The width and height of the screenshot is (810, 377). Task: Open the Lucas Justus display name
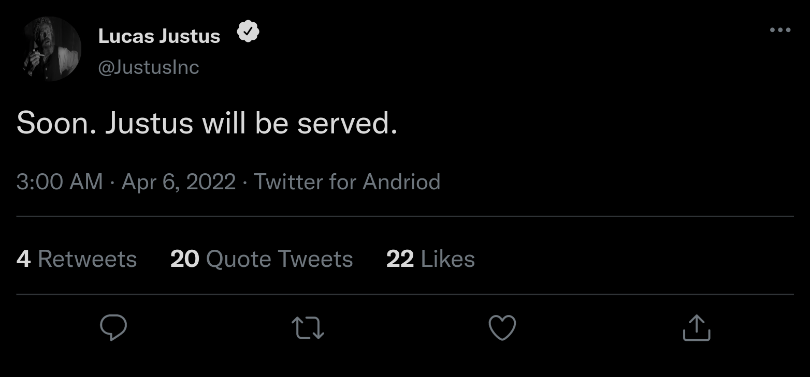(159, 36)
